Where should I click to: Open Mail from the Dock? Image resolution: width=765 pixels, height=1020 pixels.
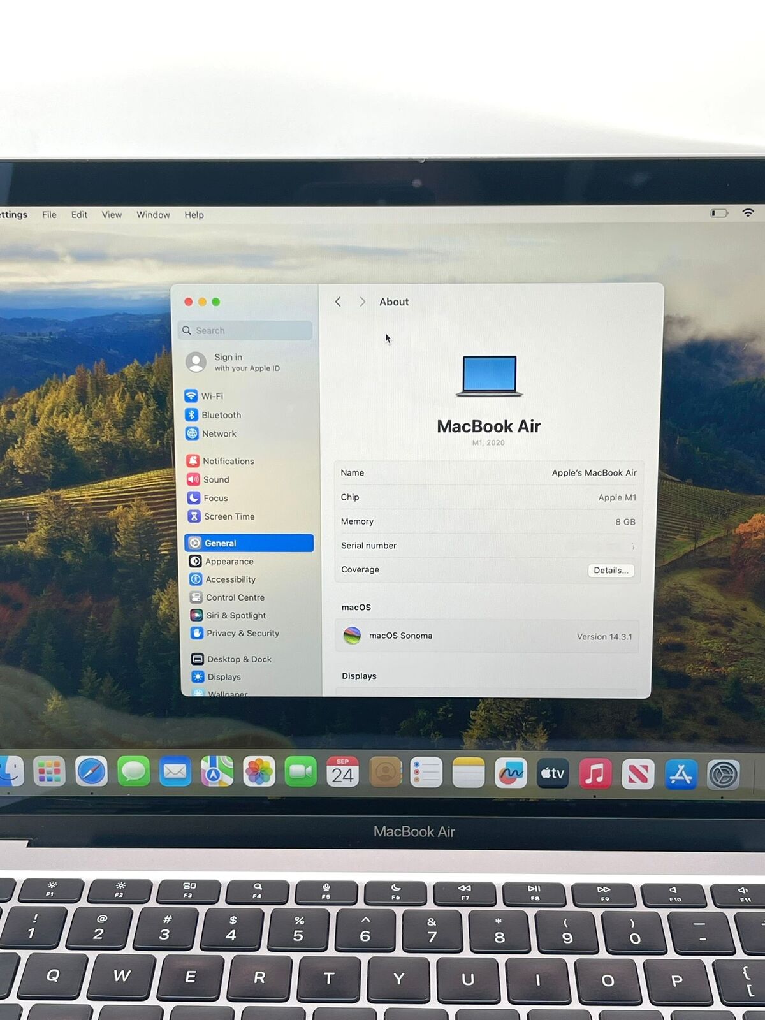coord(175,772)
